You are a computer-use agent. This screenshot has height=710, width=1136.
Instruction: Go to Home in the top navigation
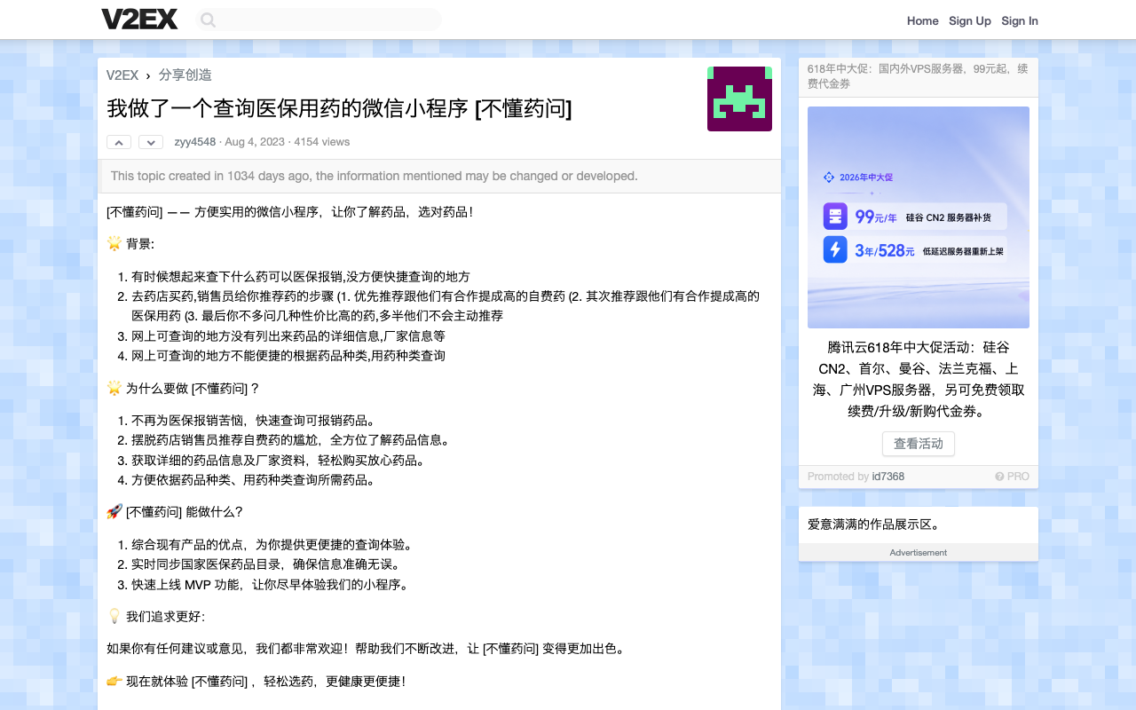tap(922, 20)
